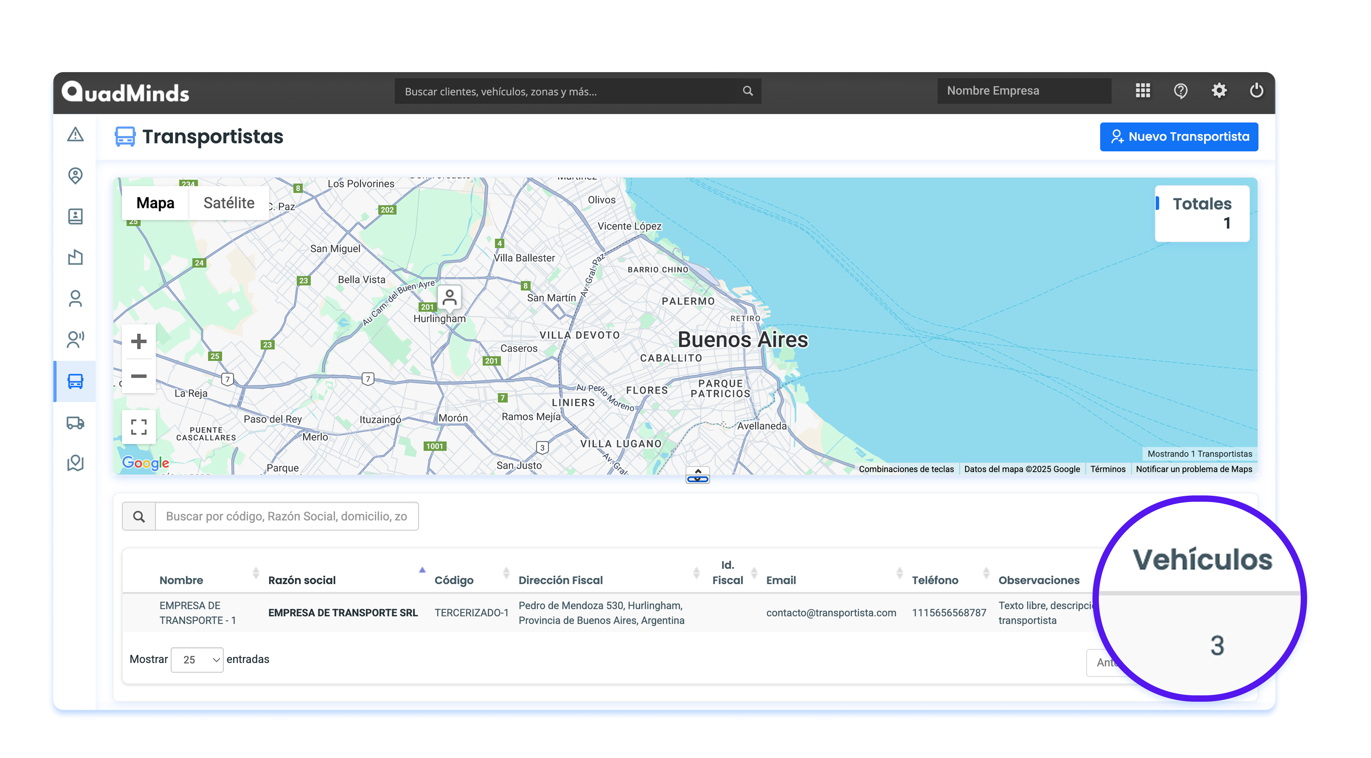Click the TERCERIZADO-1 code cell
Viewport: 1371px width, 758px height.
(472, 613)
